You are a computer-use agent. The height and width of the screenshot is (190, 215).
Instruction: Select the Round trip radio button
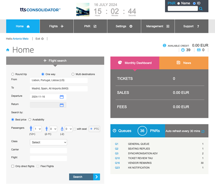tap(13, 74)
